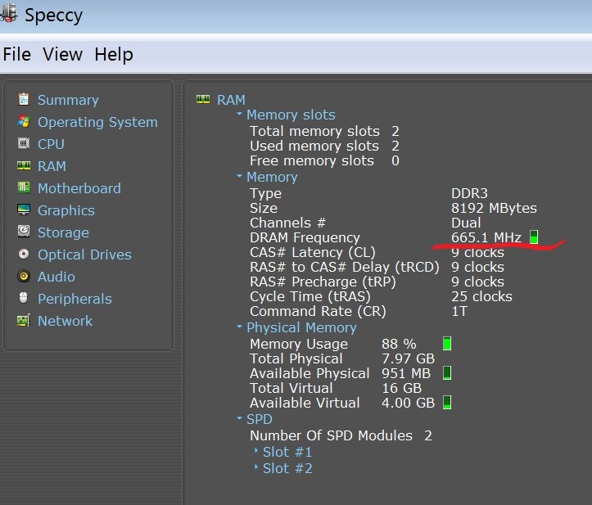Go to the Network section

click(65, 321)
